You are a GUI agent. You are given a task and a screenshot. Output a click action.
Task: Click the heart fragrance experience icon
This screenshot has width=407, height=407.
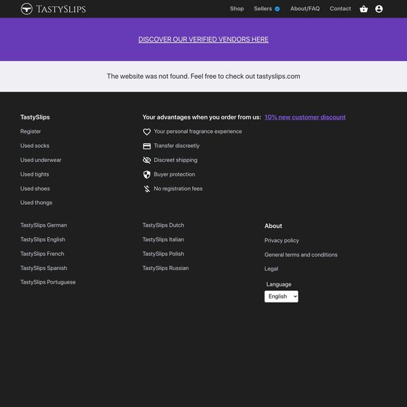(147, 132)
